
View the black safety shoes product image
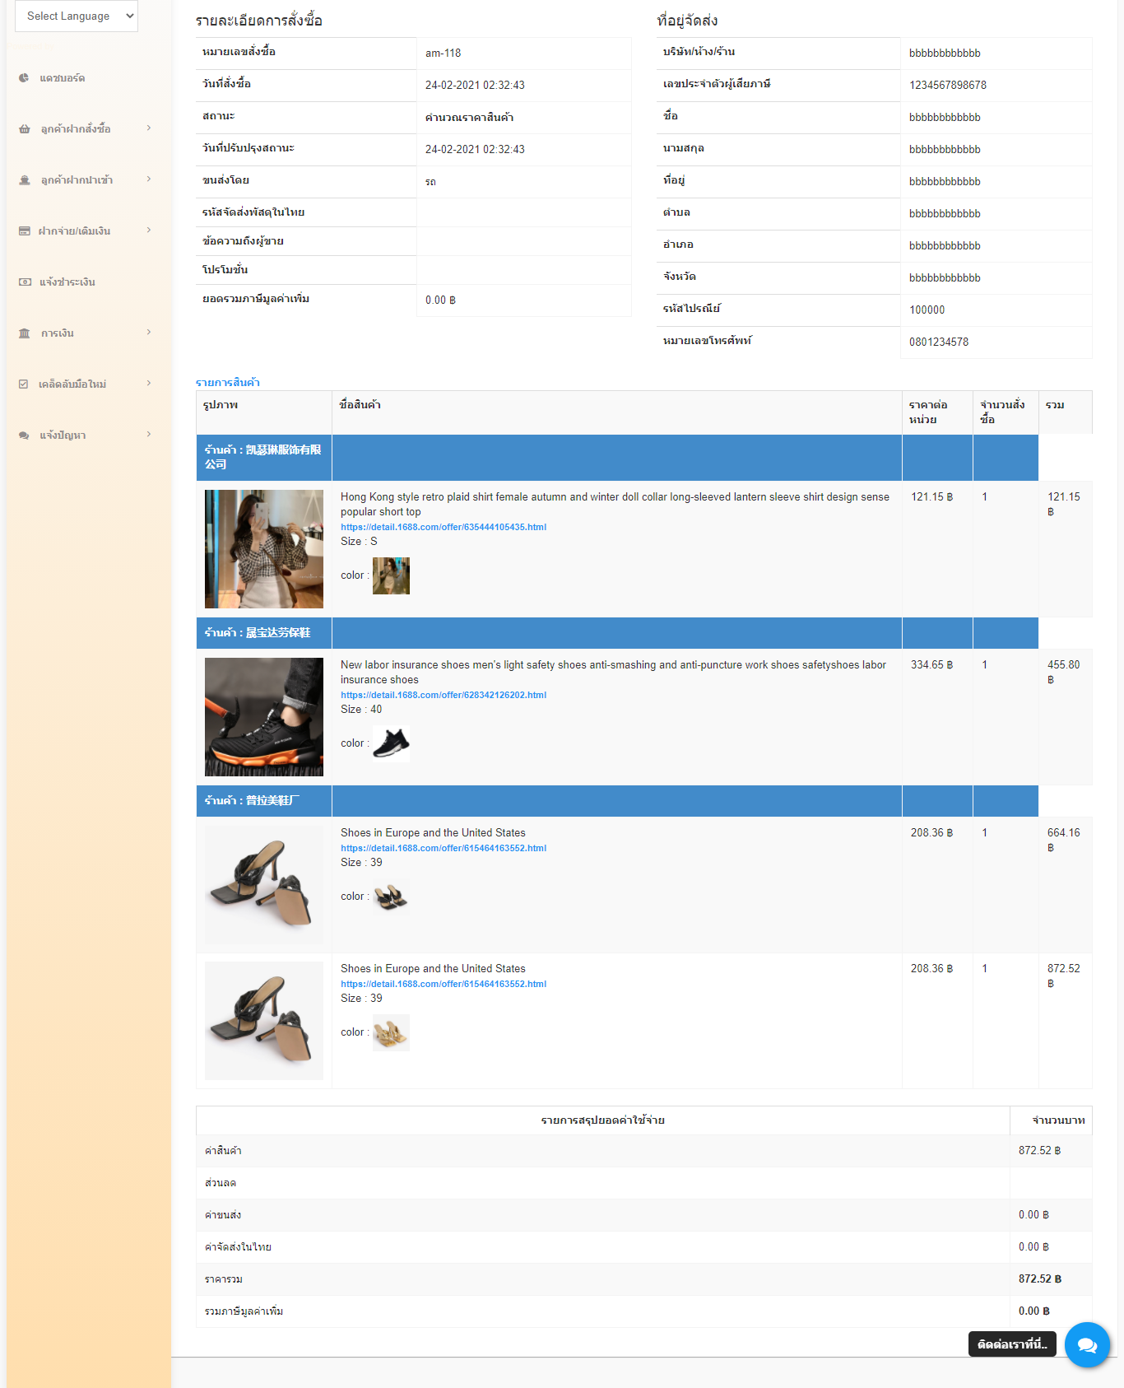pos(264,717)
